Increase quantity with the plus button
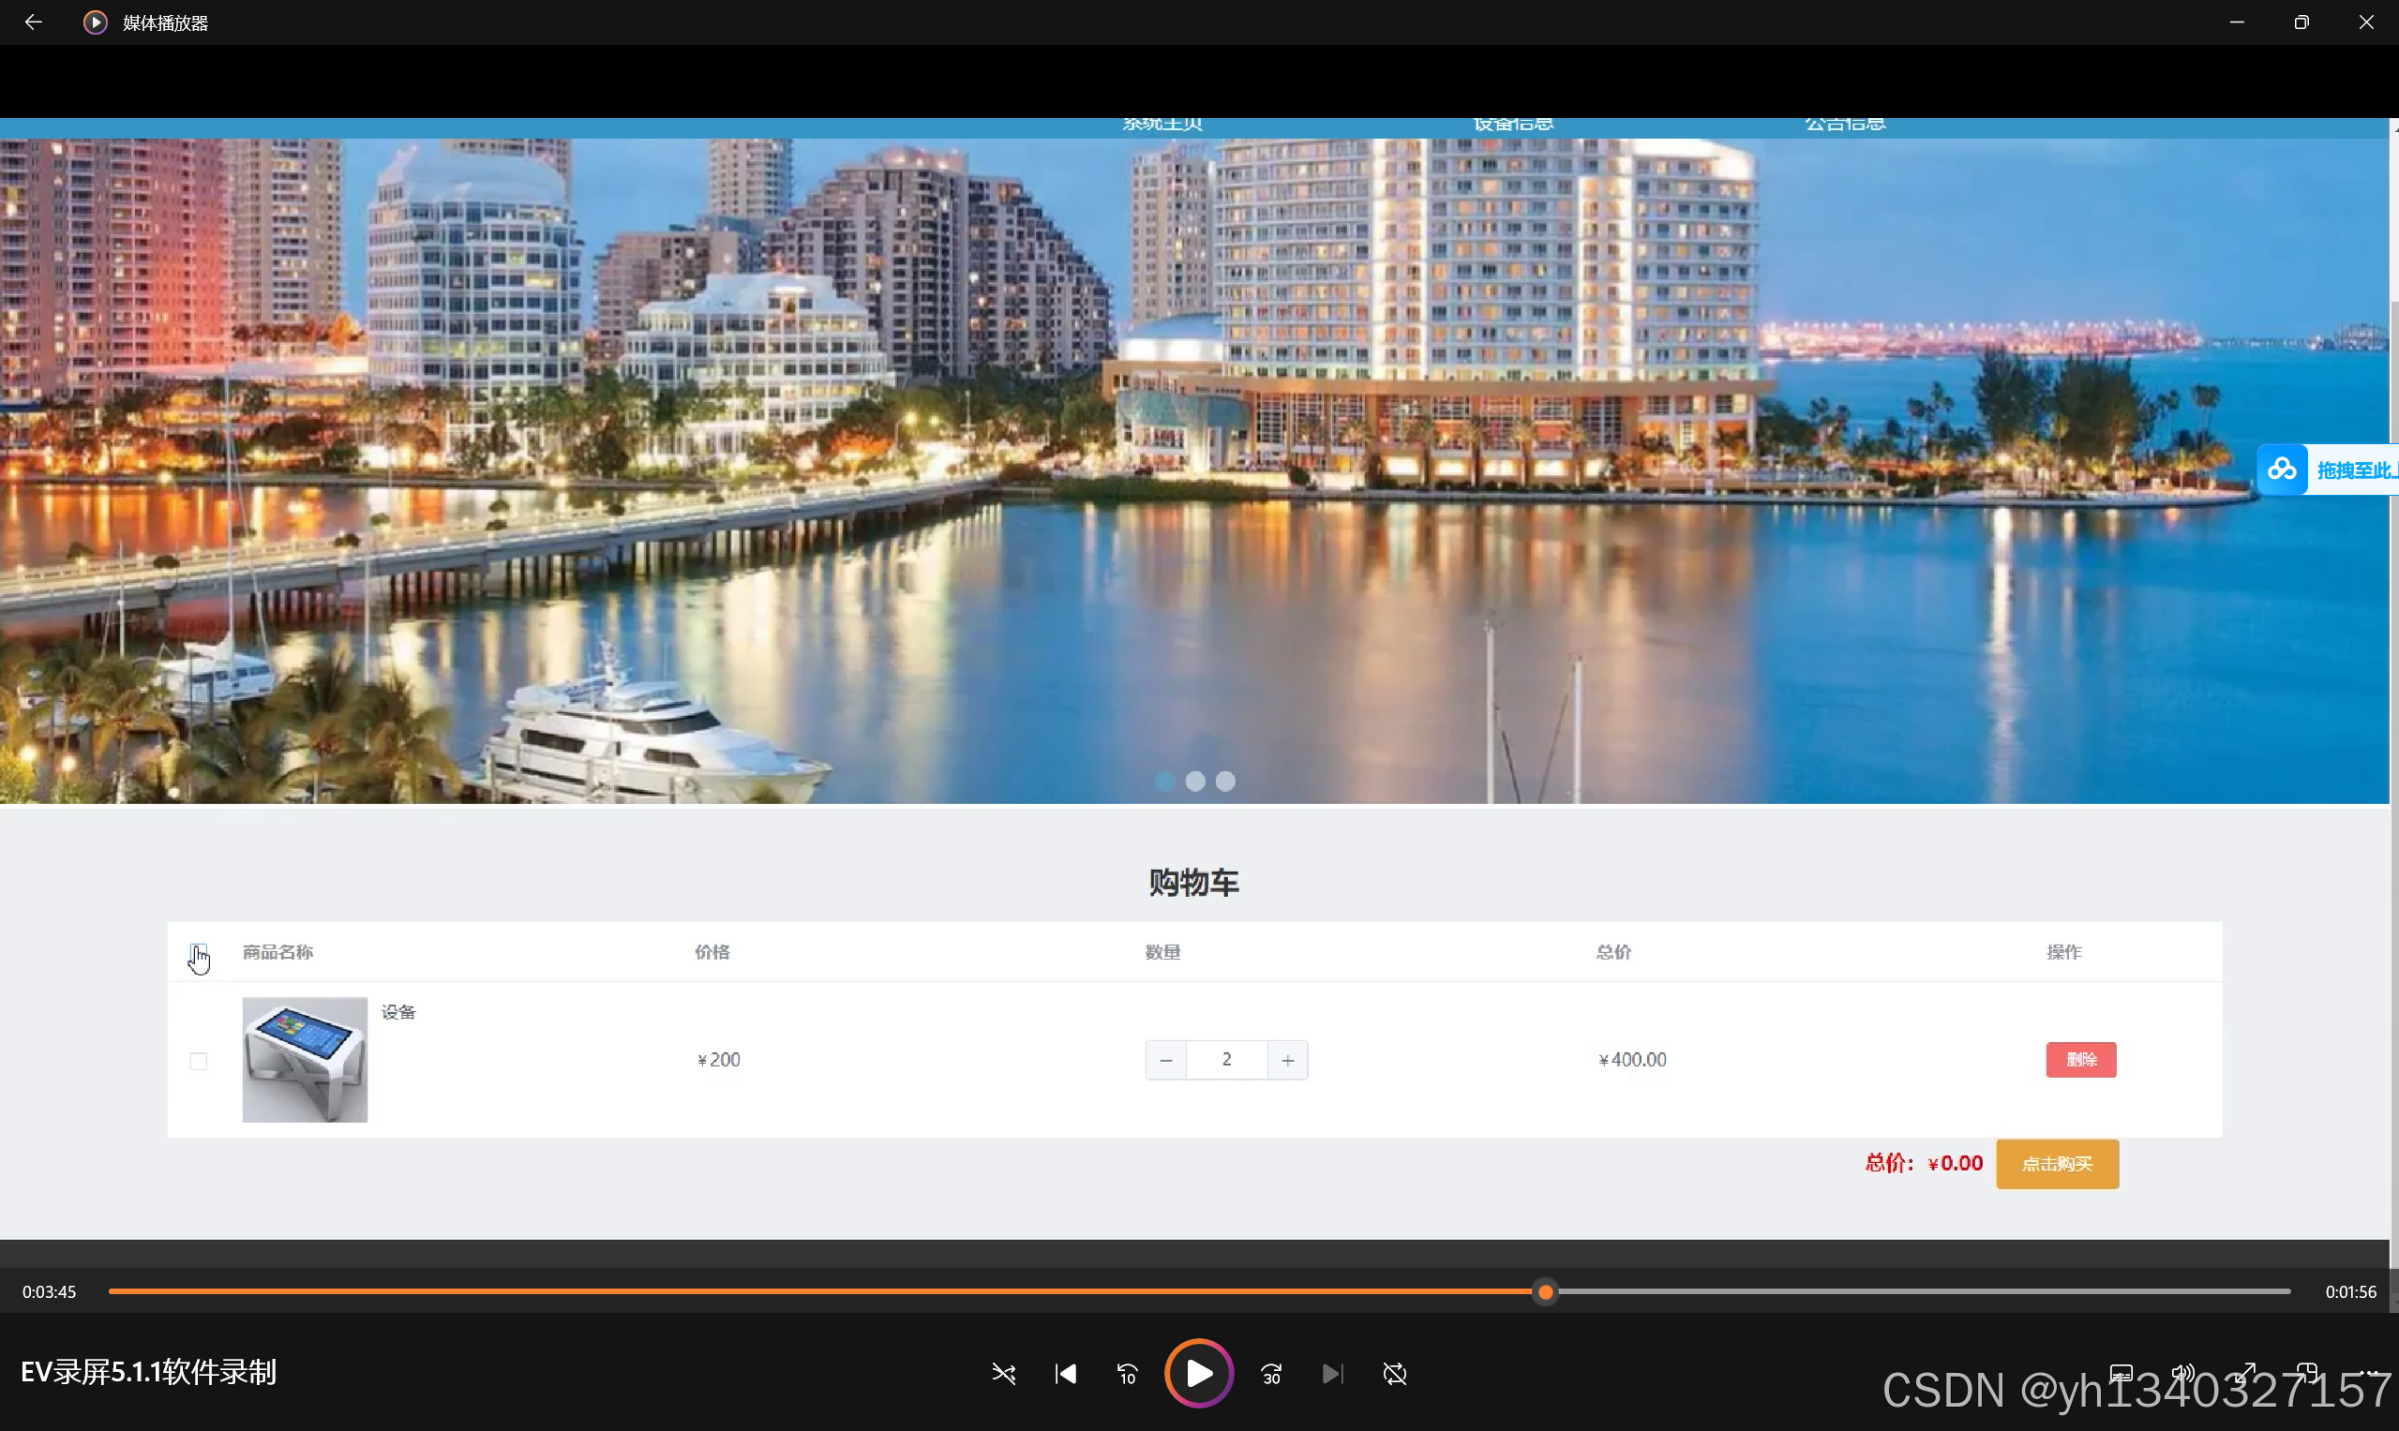This screenshot has width=2399, height=1431. (x=1288, y=1060)
